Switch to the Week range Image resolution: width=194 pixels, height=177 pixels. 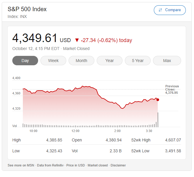point(53,61)
